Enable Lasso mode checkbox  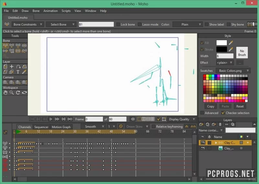pyautogui.click(x=140, y=25)
